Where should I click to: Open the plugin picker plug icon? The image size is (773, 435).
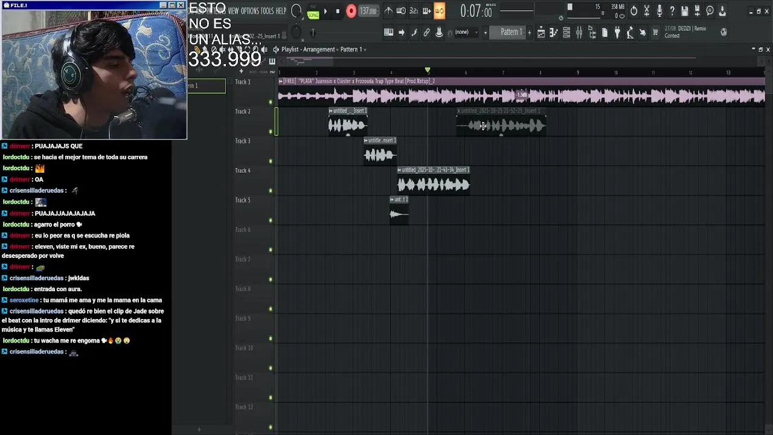(617, 33)
